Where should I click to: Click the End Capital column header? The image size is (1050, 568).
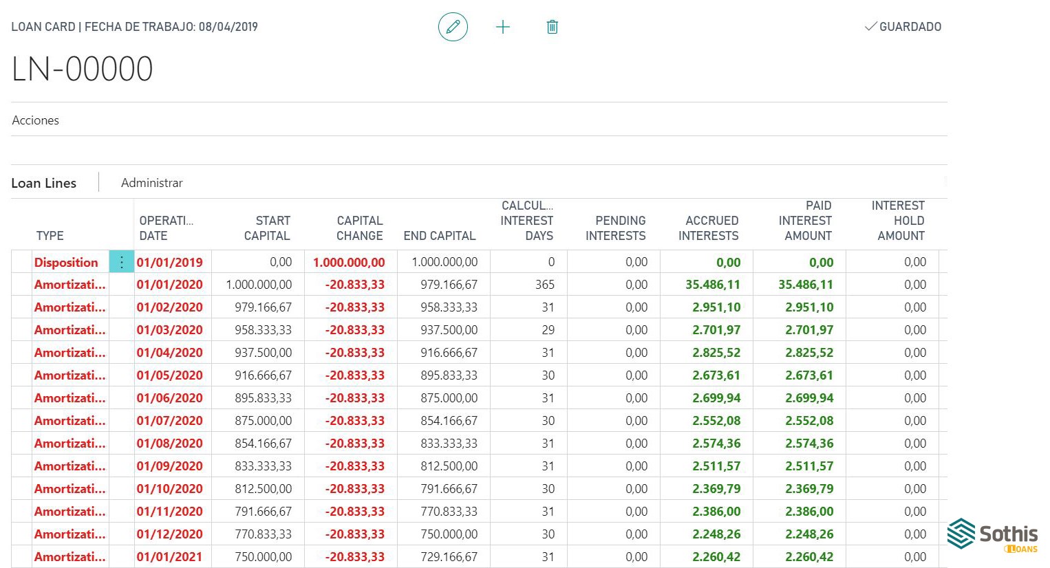[x=439, y=236]
